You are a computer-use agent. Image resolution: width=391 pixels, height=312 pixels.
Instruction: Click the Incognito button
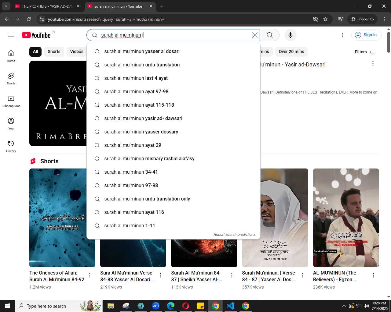click(363, 19)
